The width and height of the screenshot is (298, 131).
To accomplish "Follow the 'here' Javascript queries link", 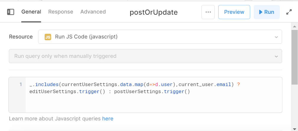I will (108, 119).
